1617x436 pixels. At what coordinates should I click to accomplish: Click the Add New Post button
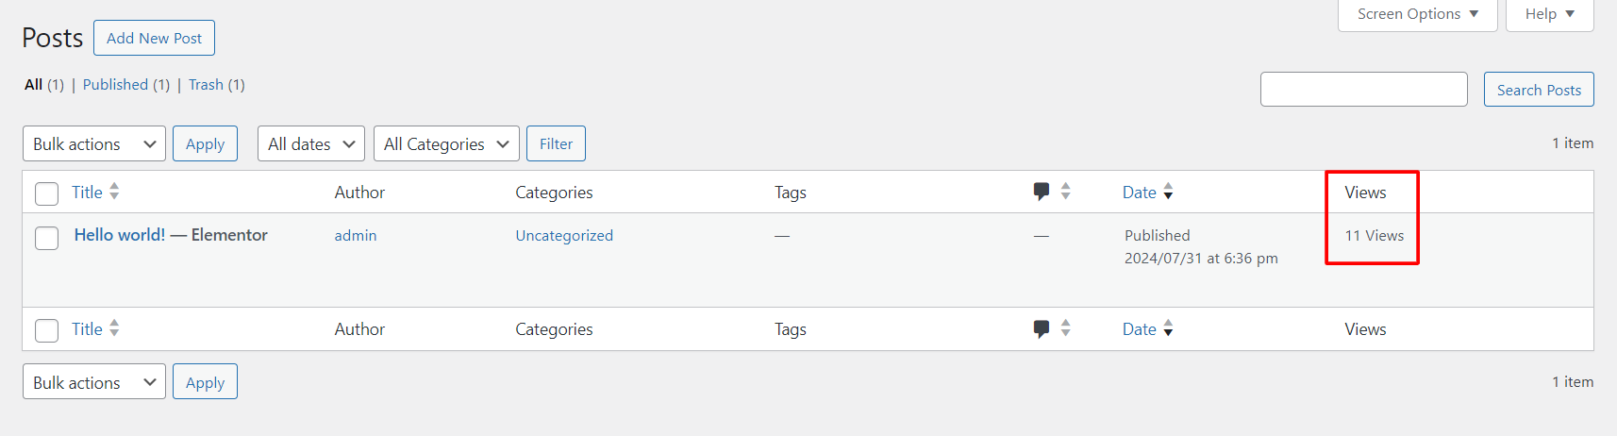click(x=154, y=38)
